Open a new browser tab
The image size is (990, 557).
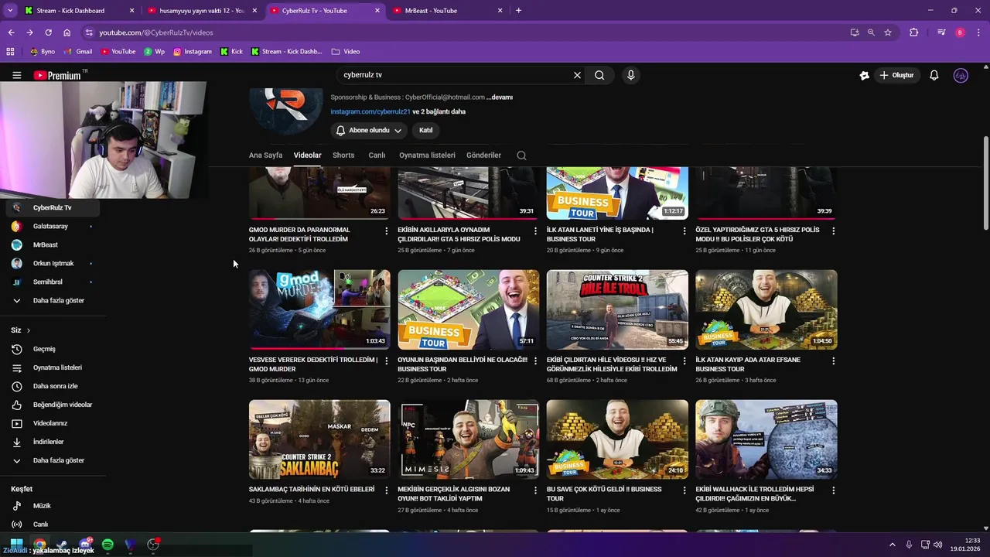pyautogui.click(x=518, y=11)
